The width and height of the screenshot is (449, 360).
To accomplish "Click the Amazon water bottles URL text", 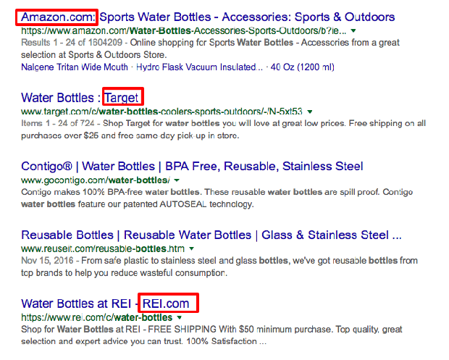I will click(183, 30).
